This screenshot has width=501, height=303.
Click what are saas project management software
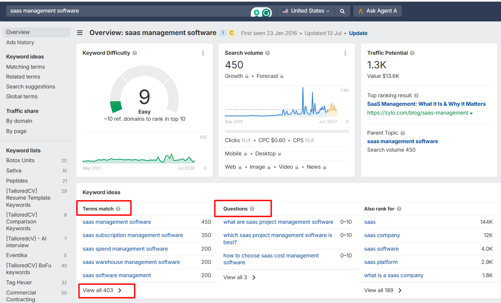pyautogui.click(x=278, y=222)
